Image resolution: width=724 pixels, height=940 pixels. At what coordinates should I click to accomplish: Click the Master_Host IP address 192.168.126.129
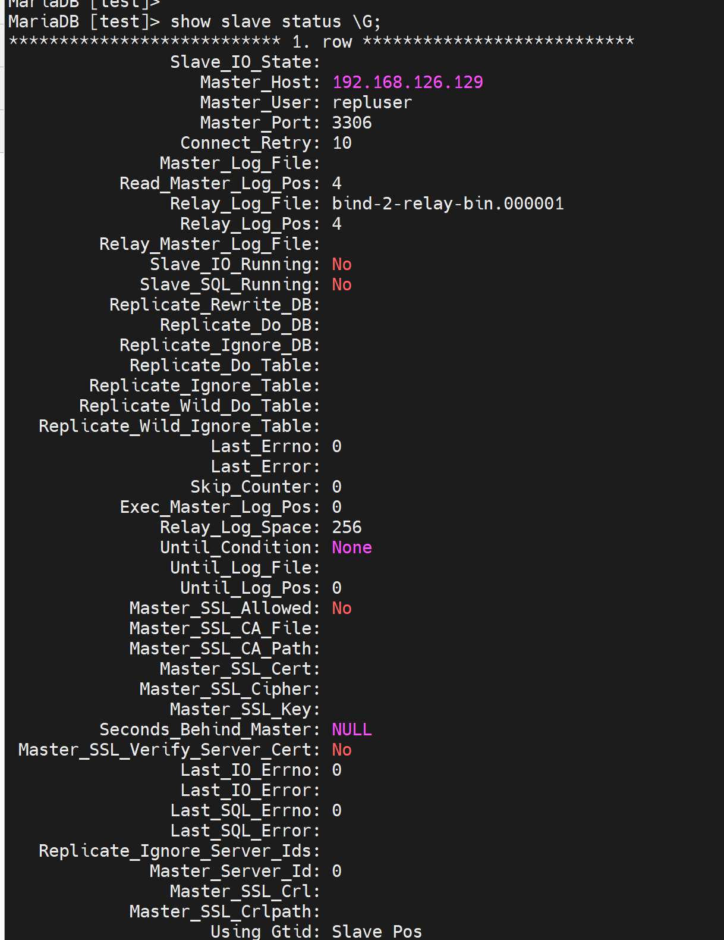point(407,82)
